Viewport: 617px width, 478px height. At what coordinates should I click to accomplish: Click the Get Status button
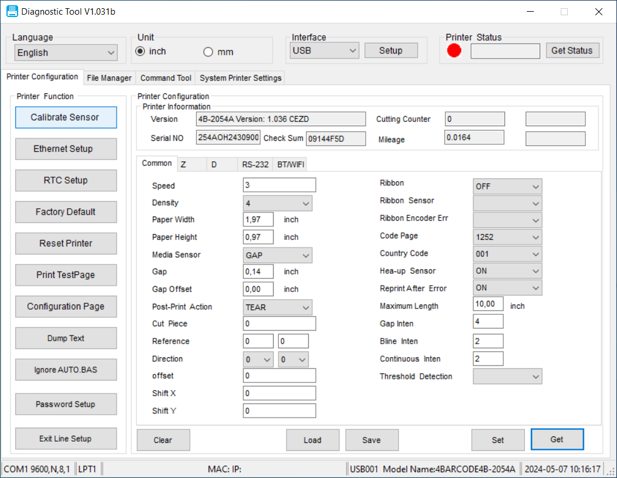tap(572, 50)
